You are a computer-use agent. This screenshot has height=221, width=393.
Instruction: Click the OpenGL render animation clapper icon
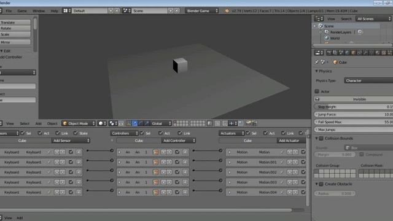[x=254, y=123]
